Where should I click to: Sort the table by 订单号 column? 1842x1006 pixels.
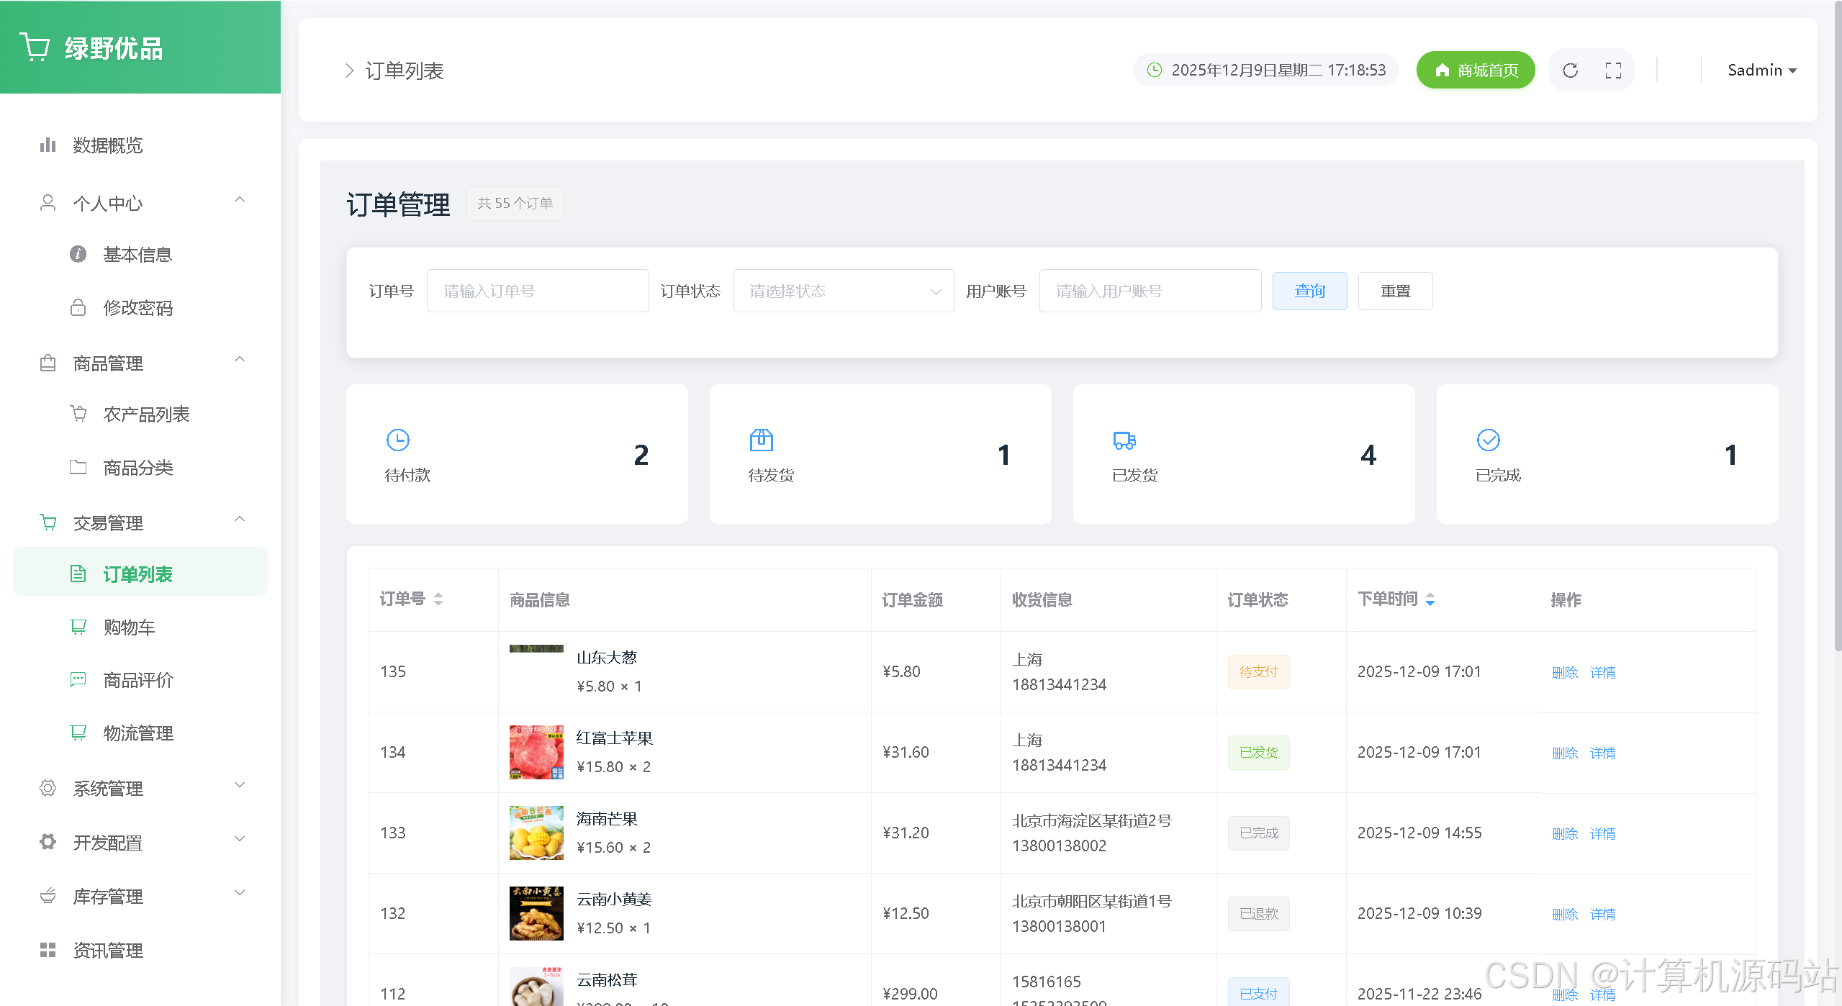(x=438, y=599)
